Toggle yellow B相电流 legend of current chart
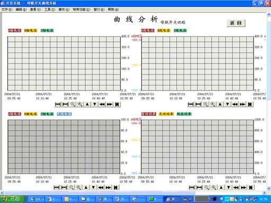The width and height of the screenshot is (271, 203). (31, 114)
